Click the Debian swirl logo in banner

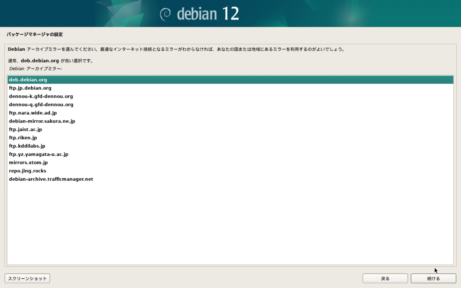pyautogui.click(x=165, y=14)
